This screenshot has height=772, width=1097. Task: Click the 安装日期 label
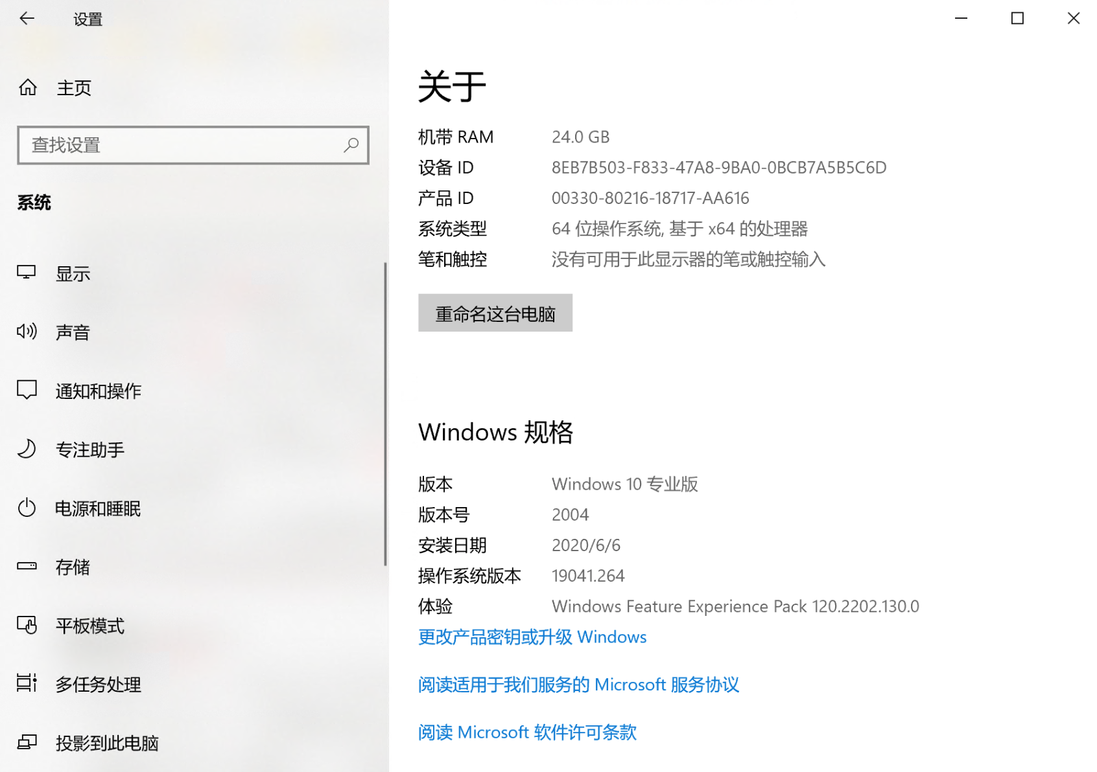point(453,545)
